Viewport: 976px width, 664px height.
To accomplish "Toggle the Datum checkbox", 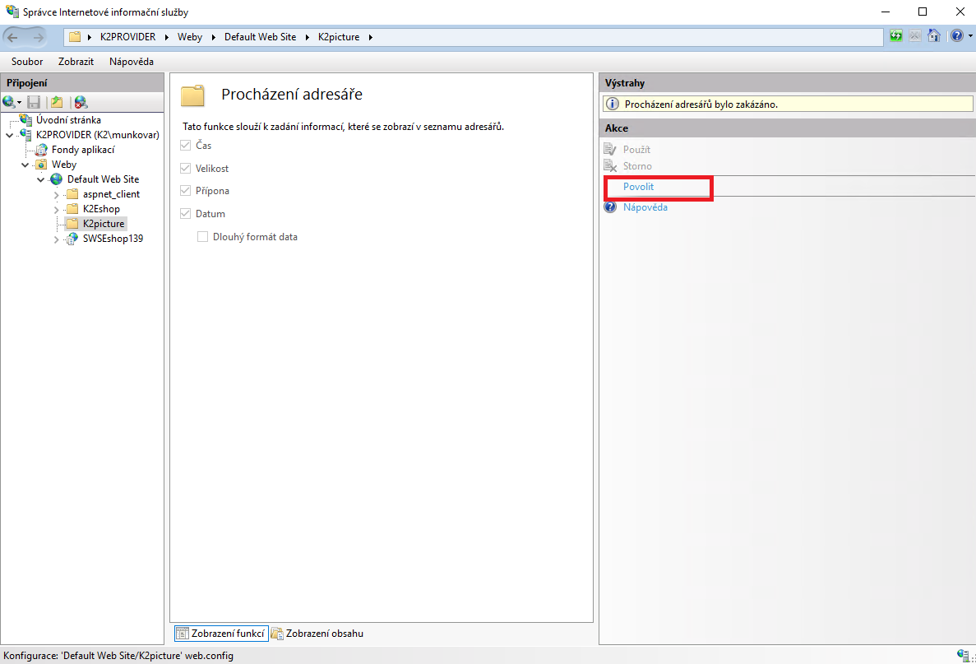I will pos(186,214).
